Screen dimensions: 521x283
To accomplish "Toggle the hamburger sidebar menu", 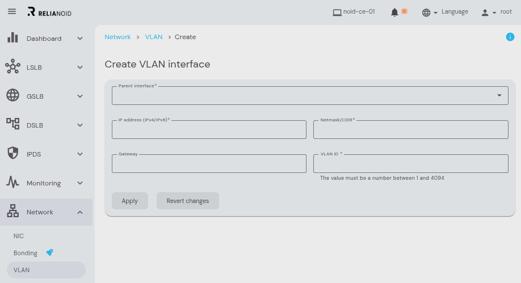I will coord(12,11).
